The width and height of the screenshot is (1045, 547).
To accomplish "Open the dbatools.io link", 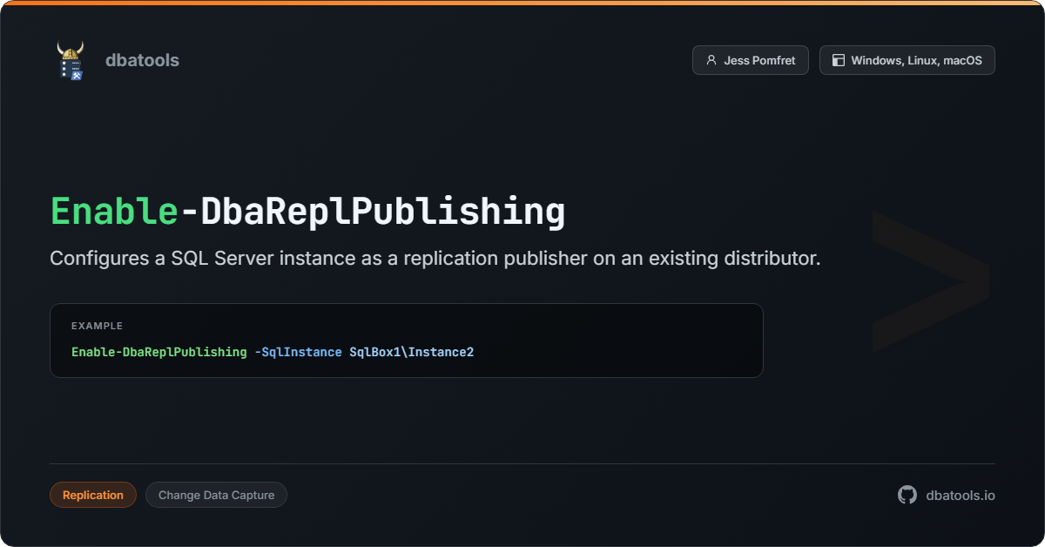I will [x=961, y=495].
